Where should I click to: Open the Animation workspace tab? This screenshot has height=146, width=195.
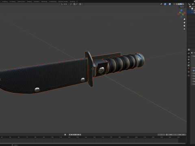[x=37, y=2]
